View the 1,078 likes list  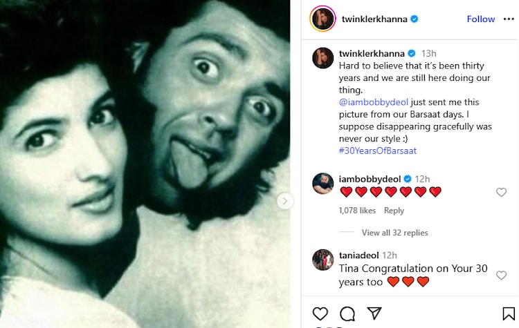[357, 211]
